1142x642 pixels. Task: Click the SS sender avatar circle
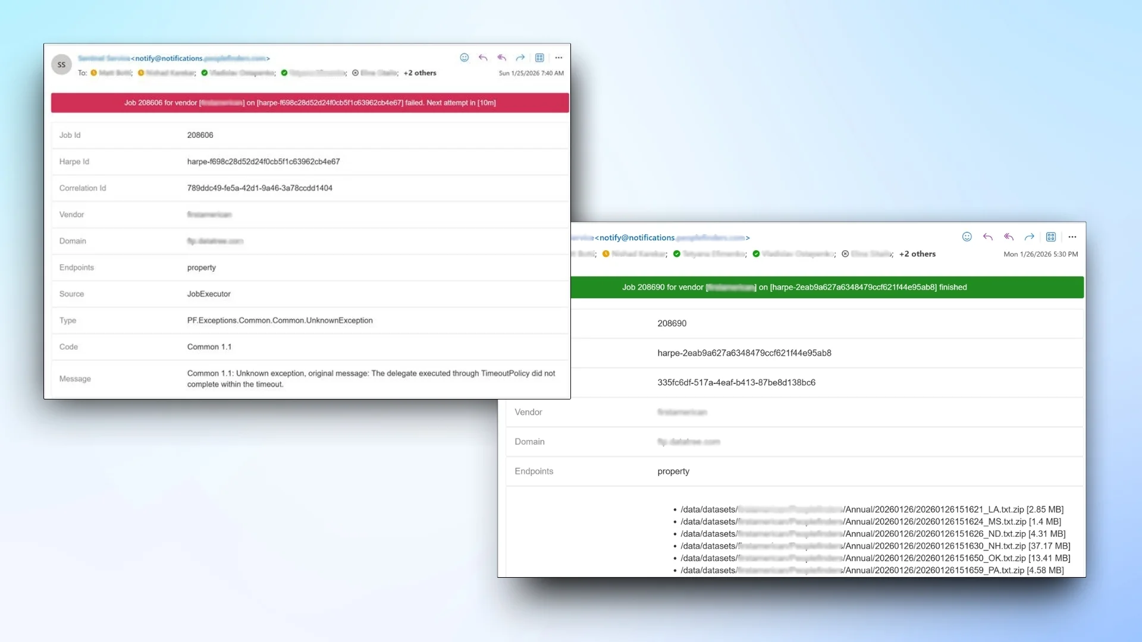point(61,64)
